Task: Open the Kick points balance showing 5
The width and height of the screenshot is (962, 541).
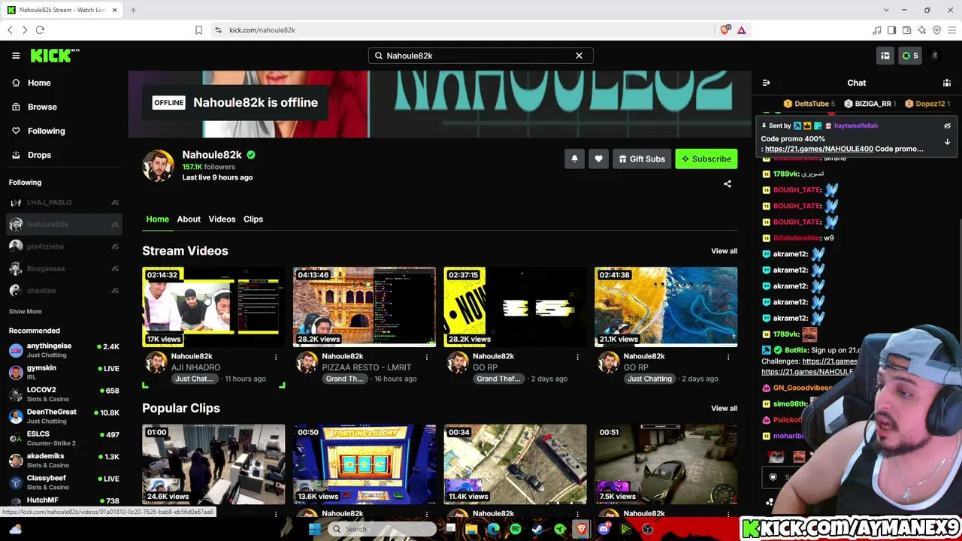Action: (x=910, y=56)
